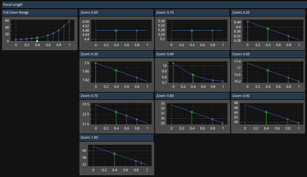Grab the white diamond handle under Full Zoom Range
307x177 pixels.
tap(37, 41)
